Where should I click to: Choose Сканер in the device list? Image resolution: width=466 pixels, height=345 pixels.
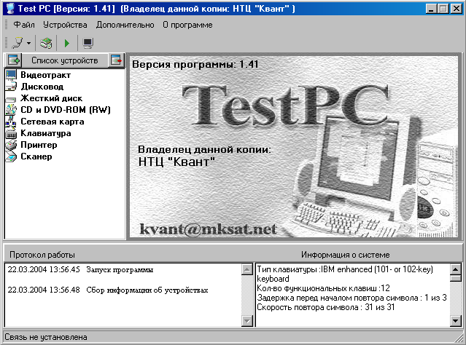tap(36, 156)
